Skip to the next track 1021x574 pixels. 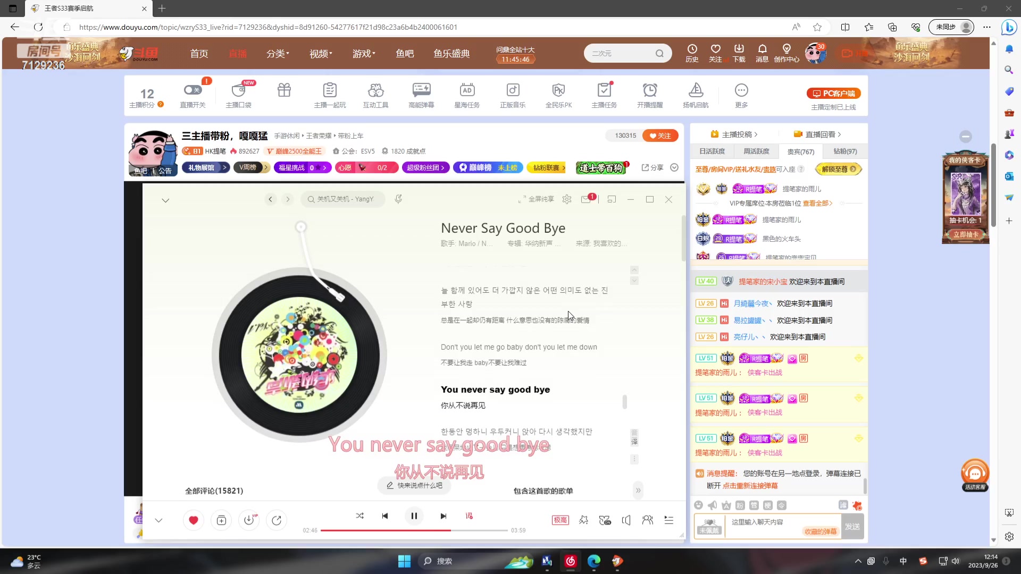point(443,516)
